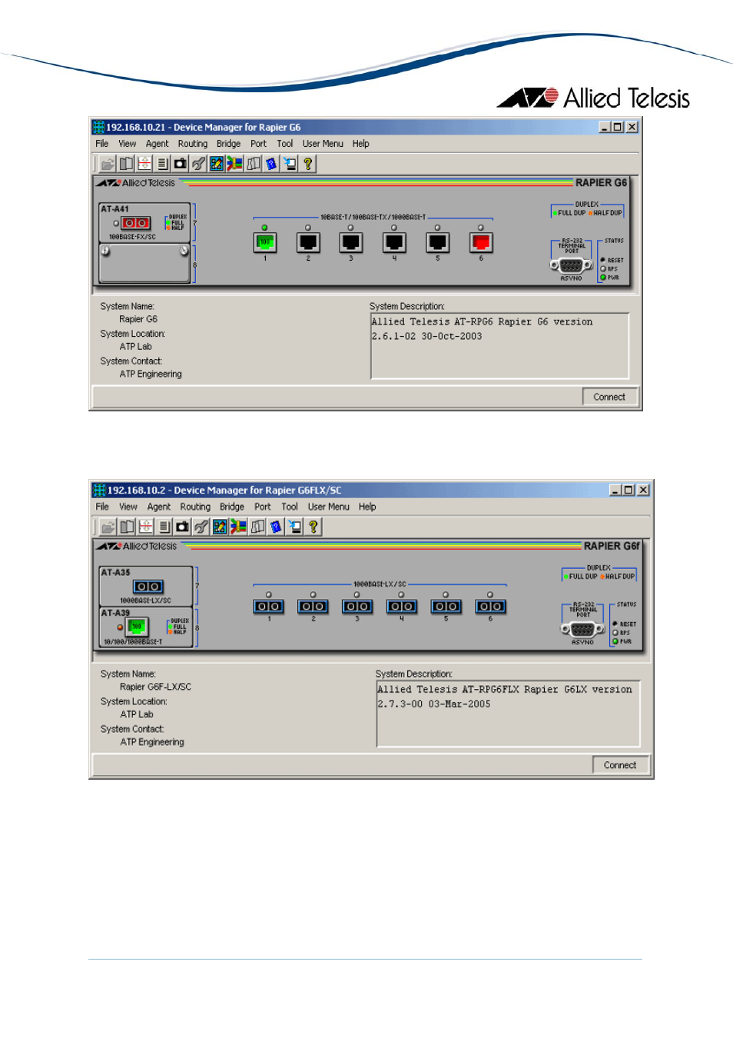Click the blue chart icon in Rapier G6FLX/SC toolbar
The width and height of the screenshot is (733, 1038).
point(220,527)
